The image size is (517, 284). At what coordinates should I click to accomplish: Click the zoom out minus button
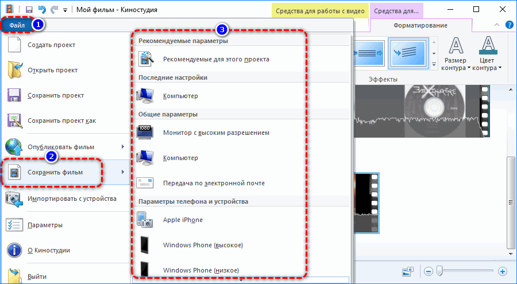coord(428,271)
